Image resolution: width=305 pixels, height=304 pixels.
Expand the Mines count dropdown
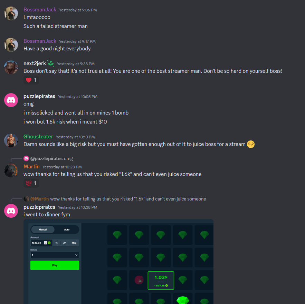pos(55,255)
